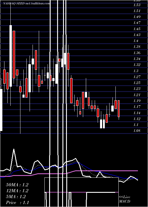The height and width of the screenshot is (207, 148).
Task: Click the 1.21 price axis label
Action: pyautogui.click(x=137, y=95)
